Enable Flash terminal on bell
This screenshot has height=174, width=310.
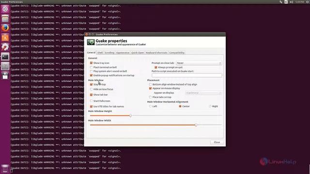click(91, 67)
